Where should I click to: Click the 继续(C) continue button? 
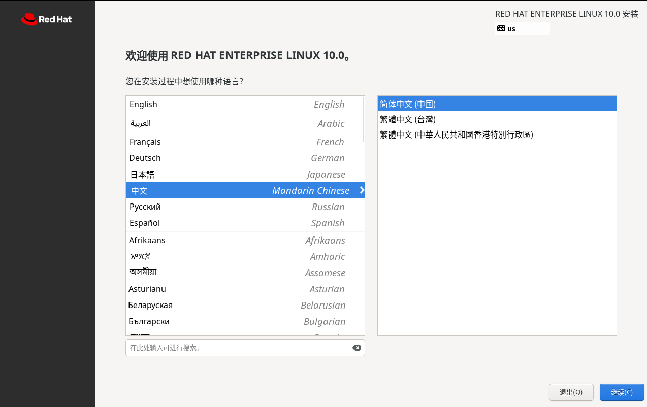[622, 392]
